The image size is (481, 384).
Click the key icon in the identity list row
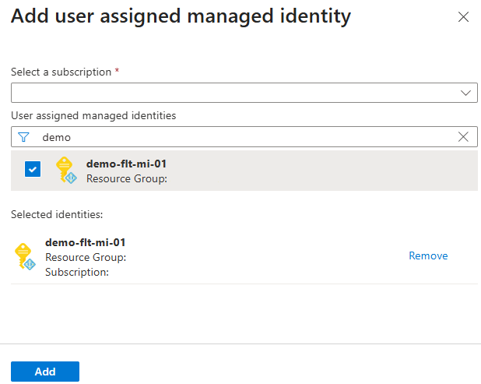click(66, 170)
